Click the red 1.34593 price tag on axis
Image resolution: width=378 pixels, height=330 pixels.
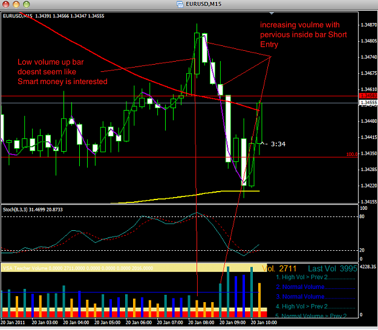pyautogui.click(x=368, y=95)
